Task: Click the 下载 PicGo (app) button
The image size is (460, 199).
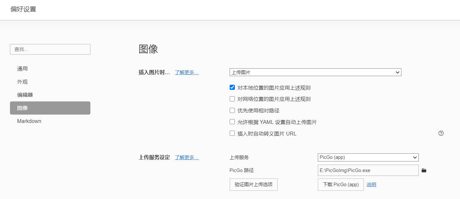Action: [x=341, y=185]
